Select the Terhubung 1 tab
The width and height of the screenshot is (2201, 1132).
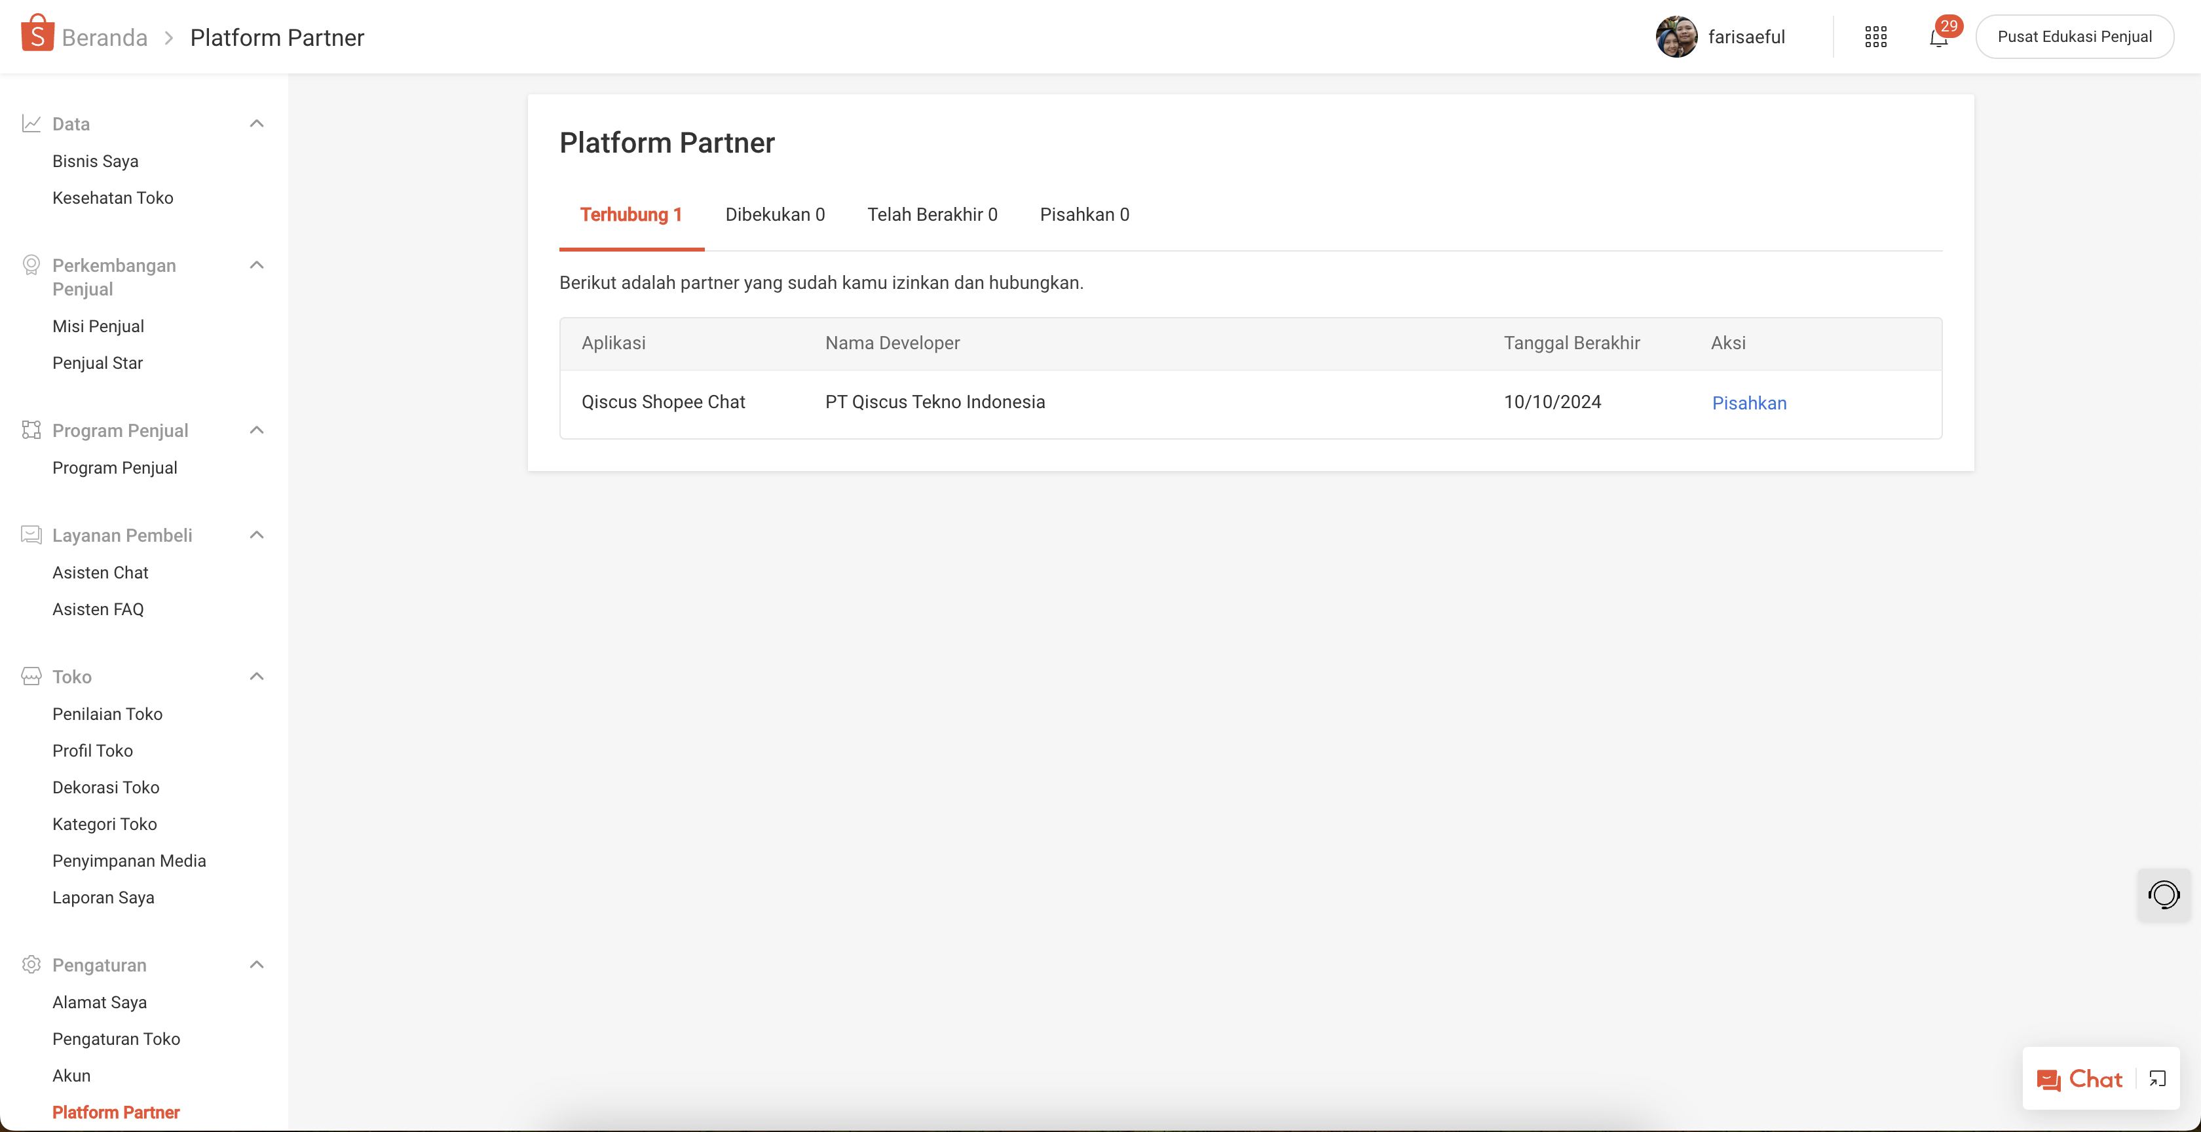pos(631,214)
